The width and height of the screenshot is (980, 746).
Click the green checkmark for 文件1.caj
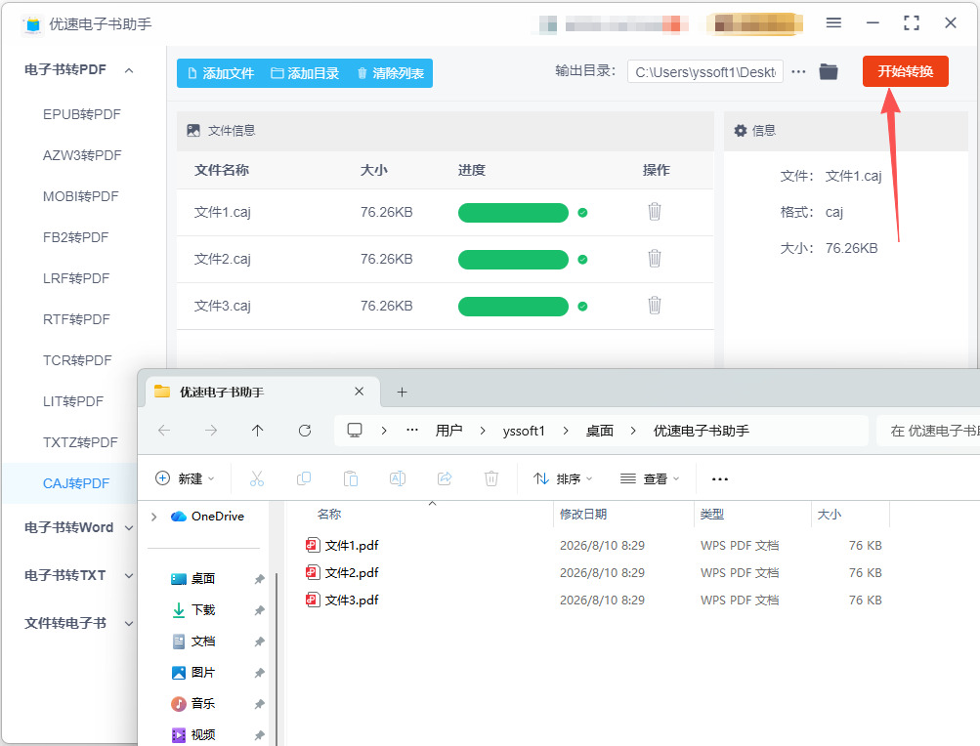click(582, 213)
